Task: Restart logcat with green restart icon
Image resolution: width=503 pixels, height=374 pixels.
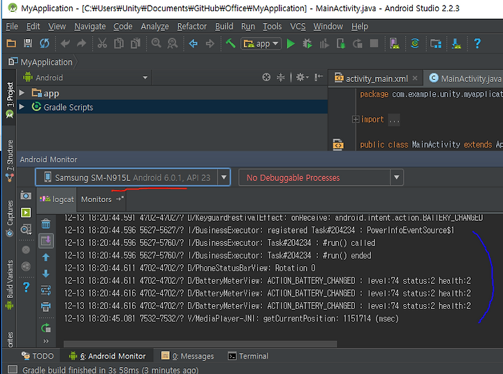Action: [x=46, y=328]
